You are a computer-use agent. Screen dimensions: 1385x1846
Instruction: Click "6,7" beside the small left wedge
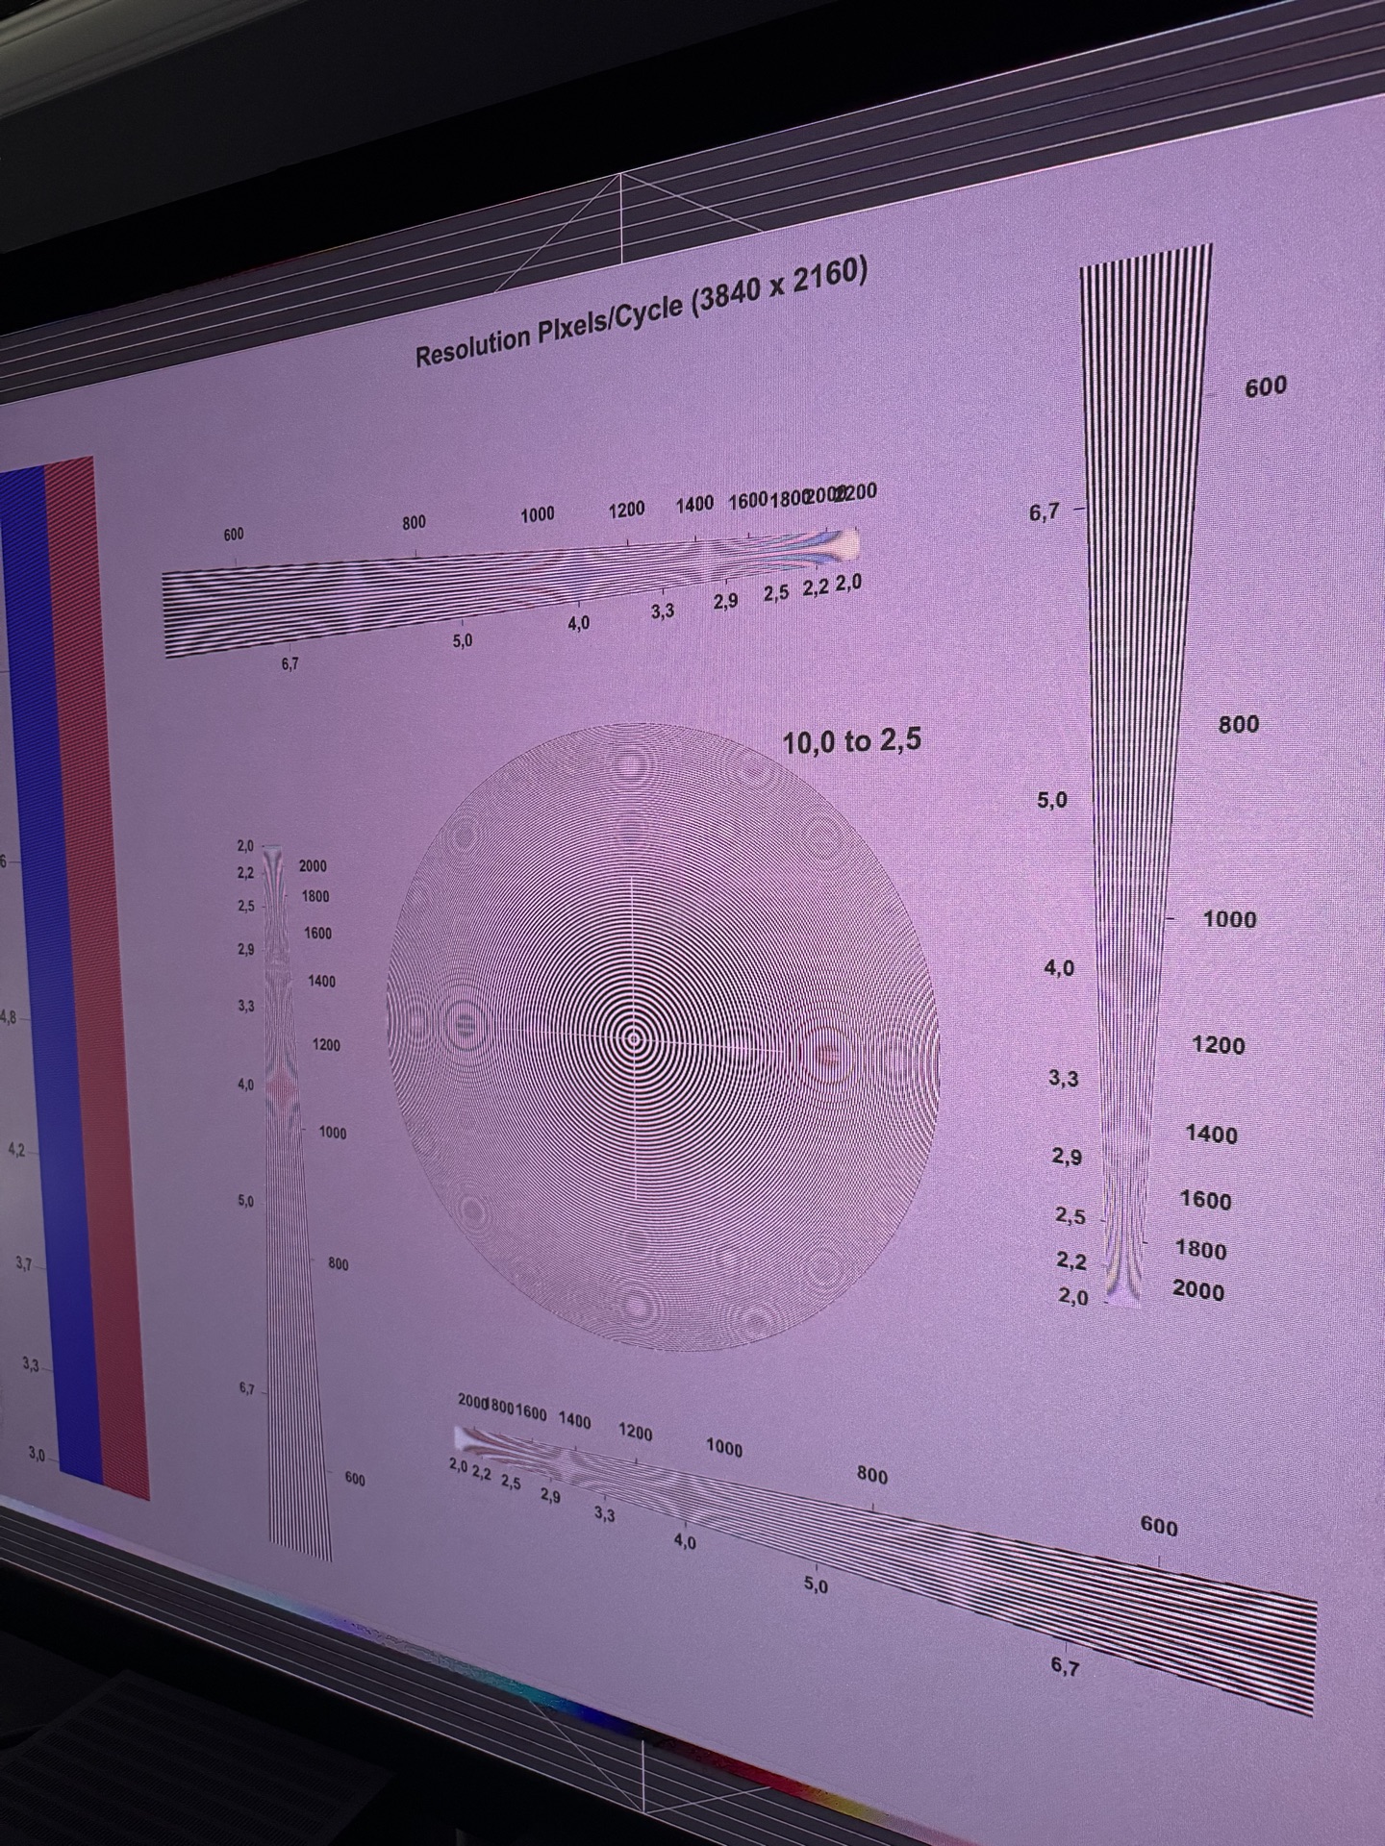tap(249, 1389)
